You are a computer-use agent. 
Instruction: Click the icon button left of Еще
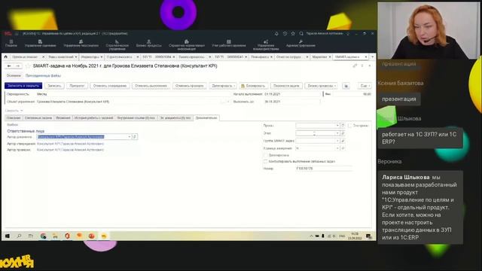(x=346, y=86)
